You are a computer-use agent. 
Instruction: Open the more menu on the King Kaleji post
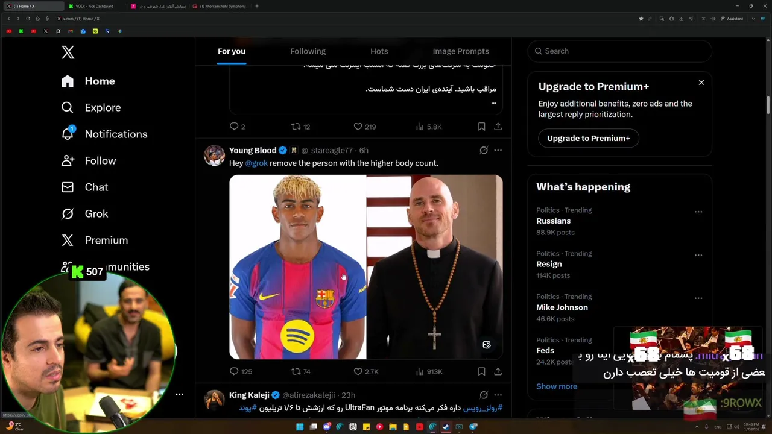498,395
